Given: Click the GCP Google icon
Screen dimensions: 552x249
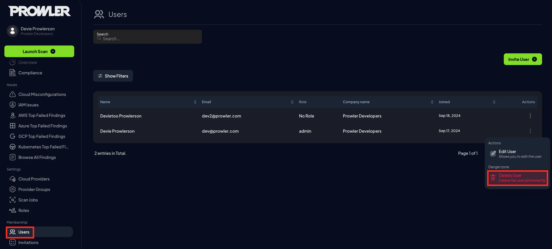Looking at the screenshot, I should [x=13, y=136].
